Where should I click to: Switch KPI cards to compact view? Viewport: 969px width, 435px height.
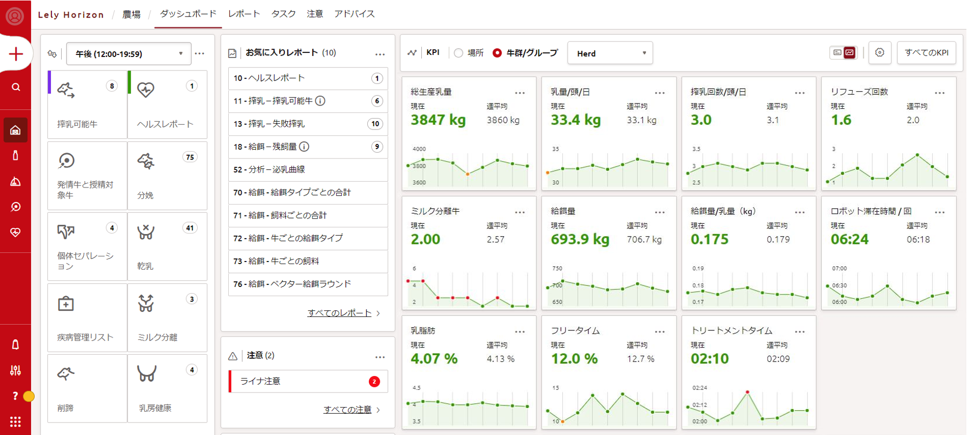(837, 52)
